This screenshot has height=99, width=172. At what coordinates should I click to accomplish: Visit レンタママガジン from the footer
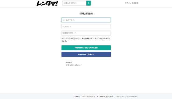[120, 97]
